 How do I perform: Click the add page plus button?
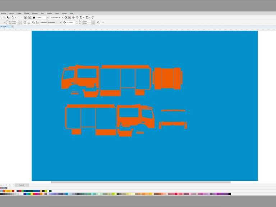pos(13,185)
